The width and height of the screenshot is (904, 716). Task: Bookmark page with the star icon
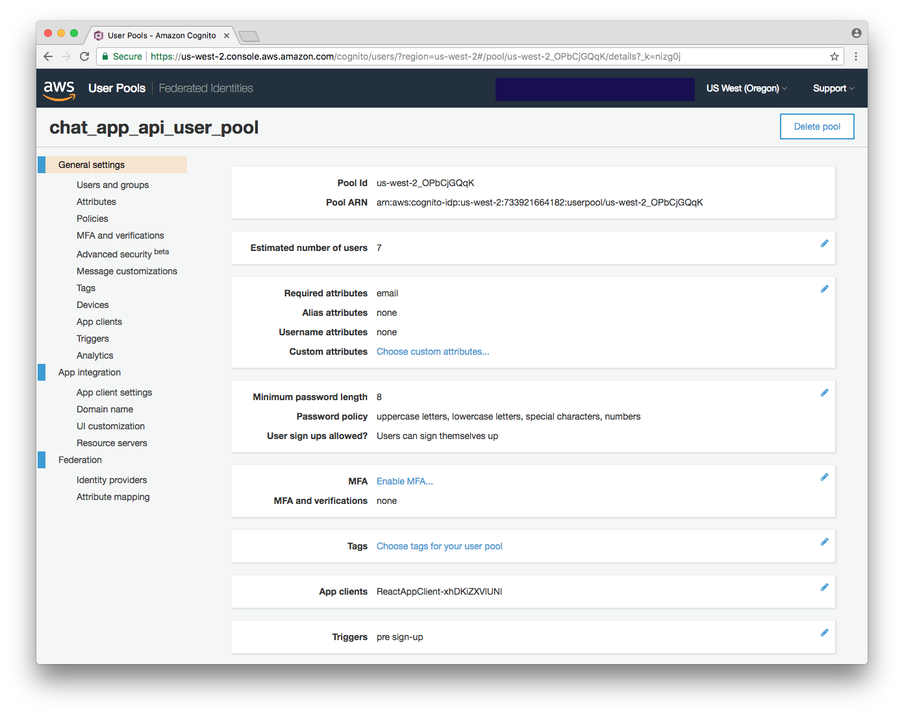[835, 56]
